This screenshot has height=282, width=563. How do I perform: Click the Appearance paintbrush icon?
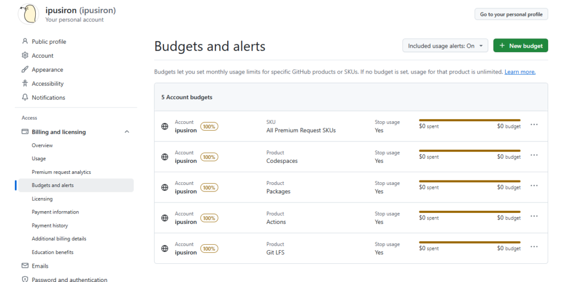pyautogui.click(x=25, y=70)
